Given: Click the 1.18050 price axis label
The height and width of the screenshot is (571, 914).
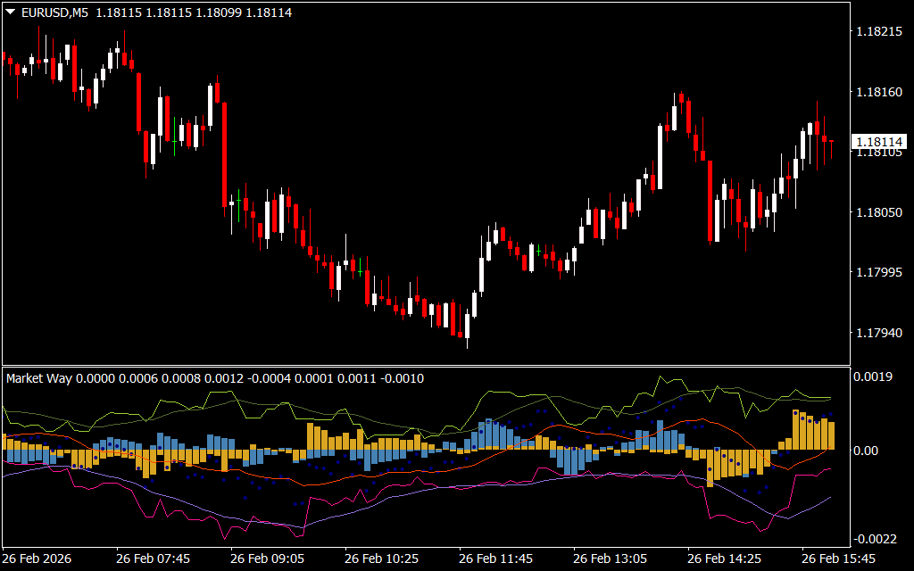Looking at the screenshot, I should 878,212.
